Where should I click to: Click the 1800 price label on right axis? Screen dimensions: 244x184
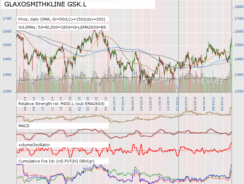239,7
